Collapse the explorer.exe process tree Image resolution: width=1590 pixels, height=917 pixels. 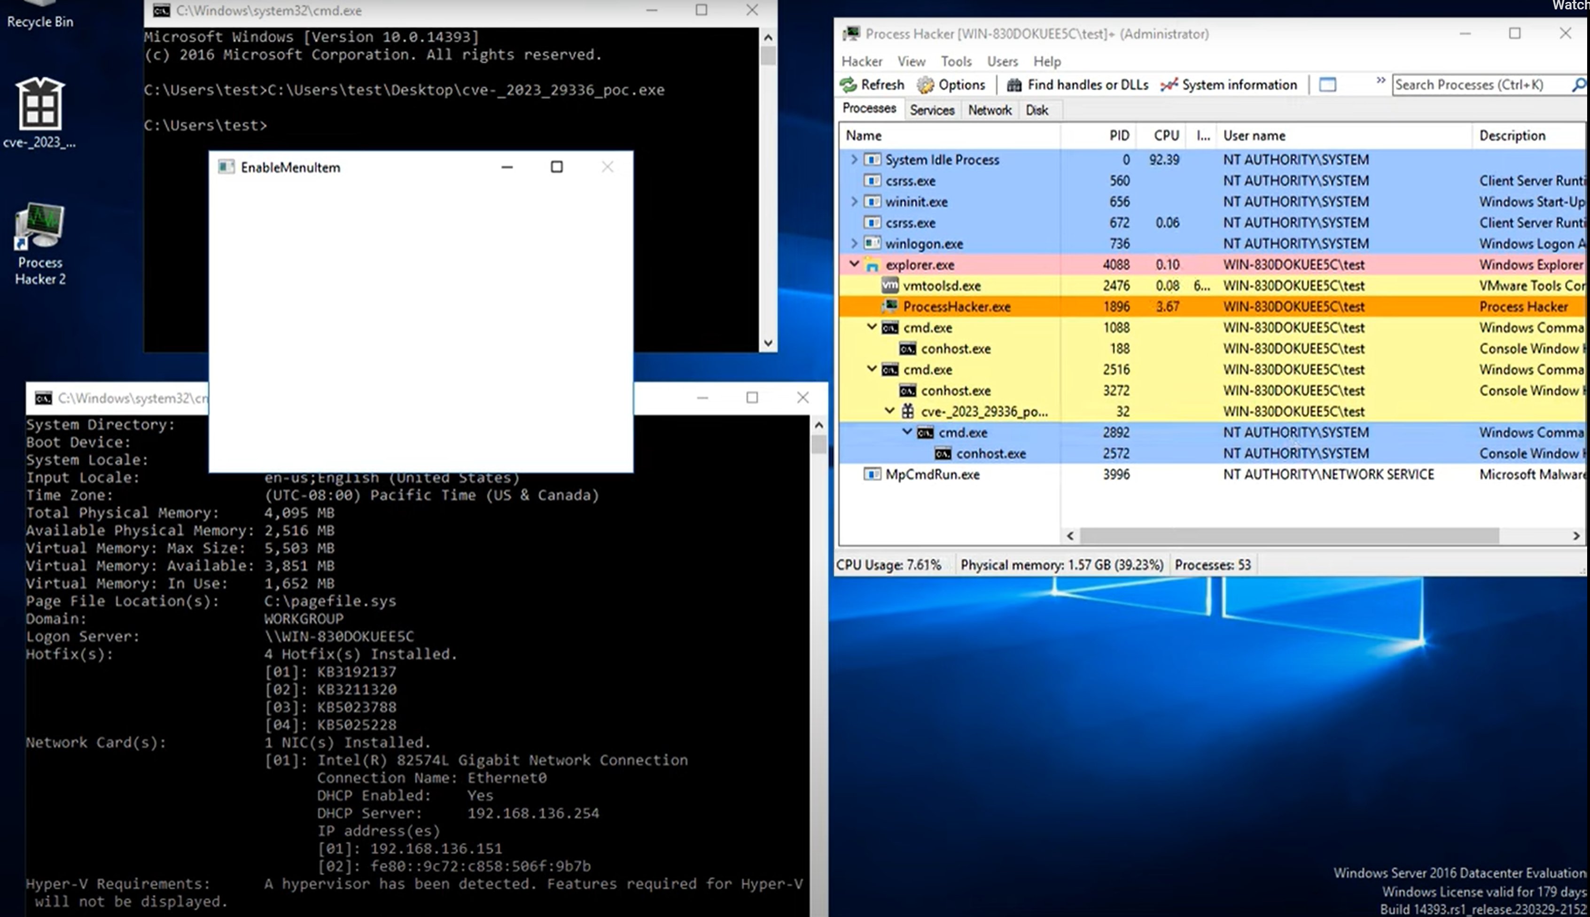[x=854, y=264]
